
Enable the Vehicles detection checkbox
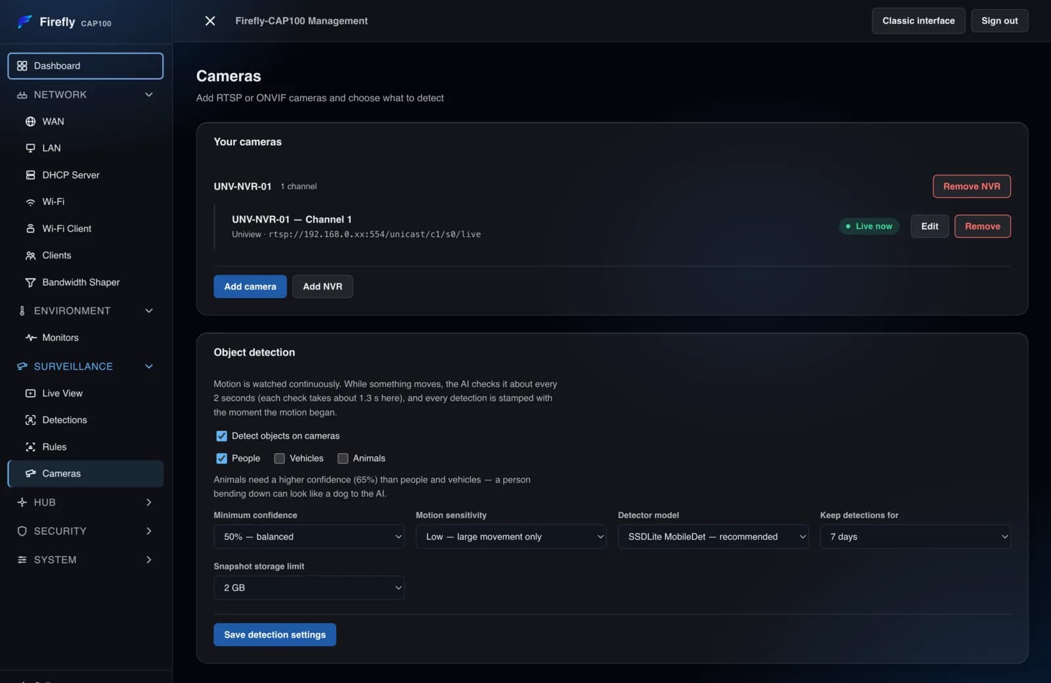point(279,458)
